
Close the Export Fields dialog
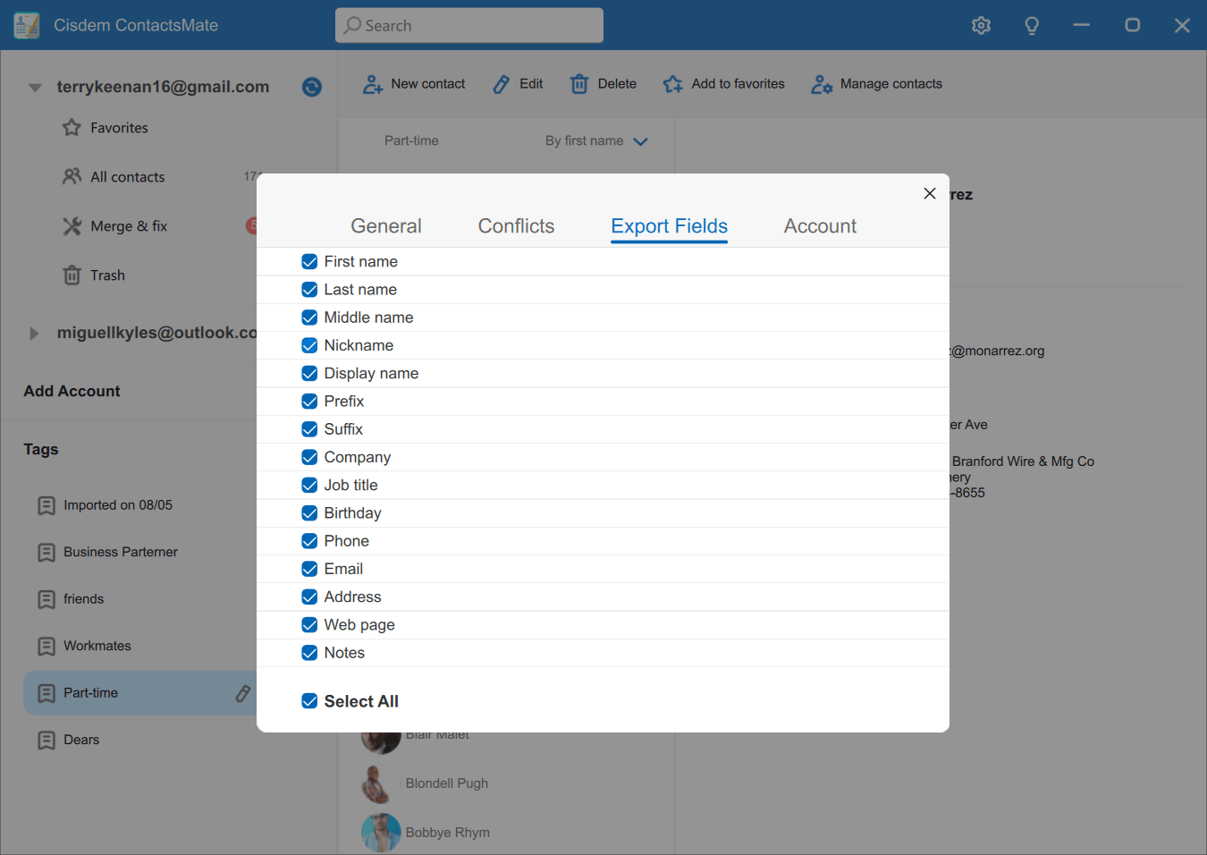coord(929,193)
